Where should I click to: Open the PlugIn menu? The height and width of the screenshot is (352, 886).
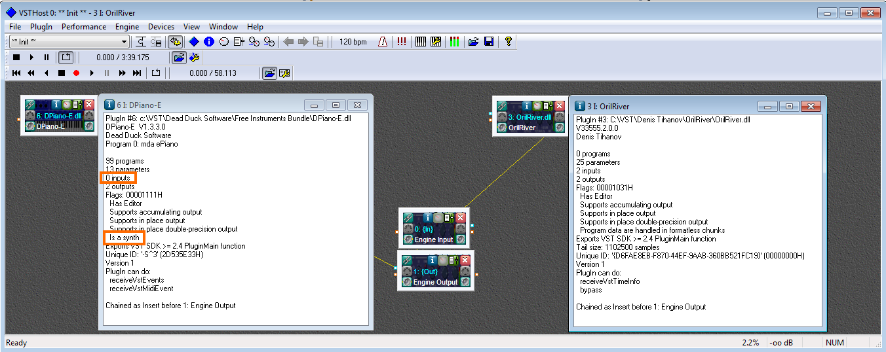click(x=41, y=27)
